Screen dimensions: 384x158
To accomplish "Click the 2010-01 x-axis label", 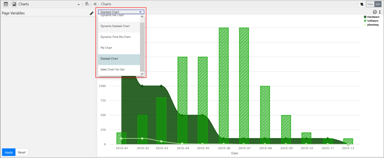I will (122, 148).
